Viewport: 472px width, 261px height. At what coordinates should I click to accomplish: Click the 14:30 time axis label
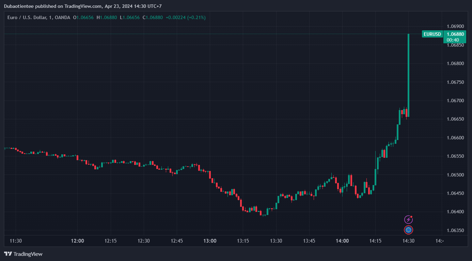(408, 241)
